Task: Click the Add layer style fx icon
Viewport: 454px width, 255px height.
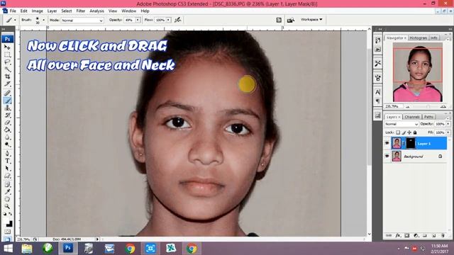Action: (398, 236)
